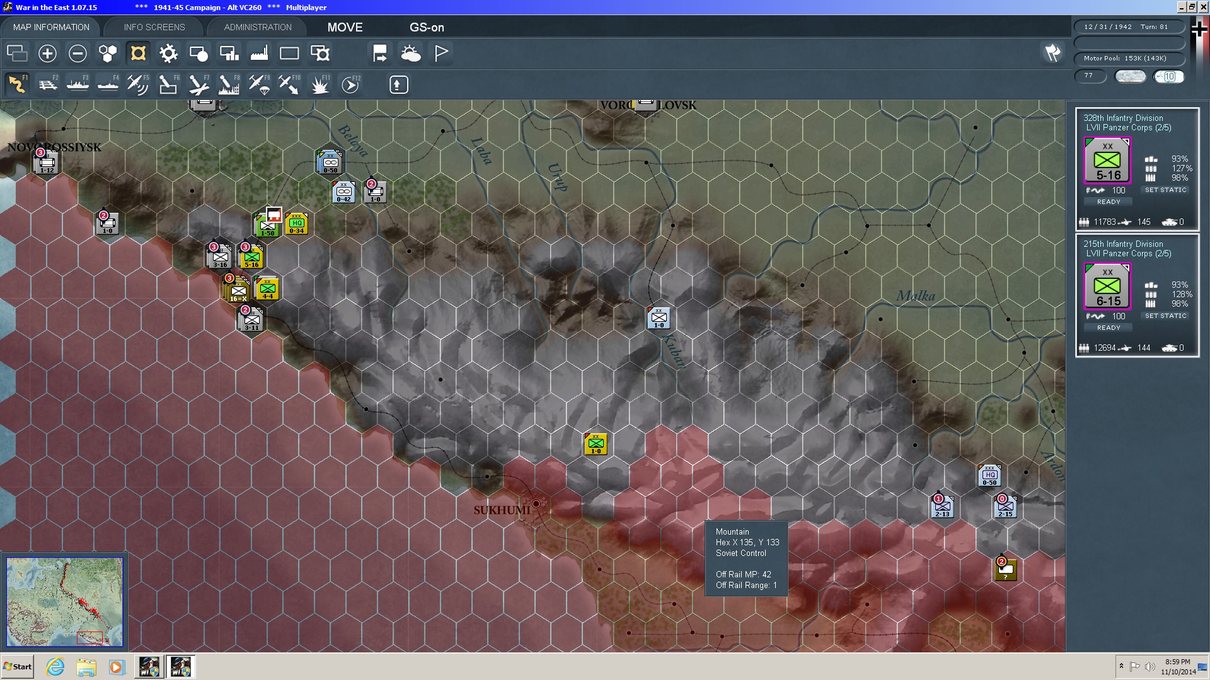Image resolution: width=1210 pixels, height=680 pixels.
Task: Click the rectangle with circle toolbar icon
Action: point(199,54)
